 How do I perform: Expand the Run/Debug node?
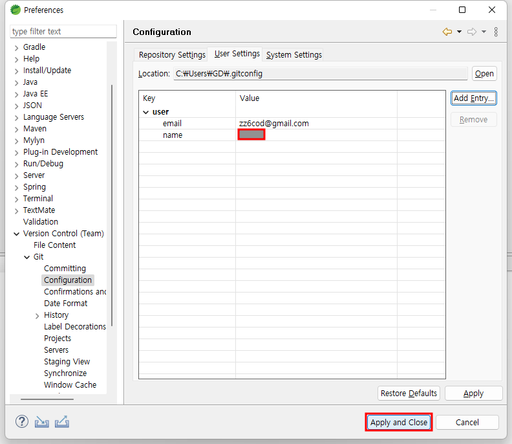[x=17, y=164]
